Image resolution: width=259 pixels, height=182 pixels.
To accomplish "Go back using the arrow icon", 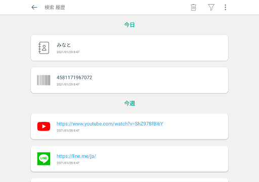I will [x=34, y=8].
